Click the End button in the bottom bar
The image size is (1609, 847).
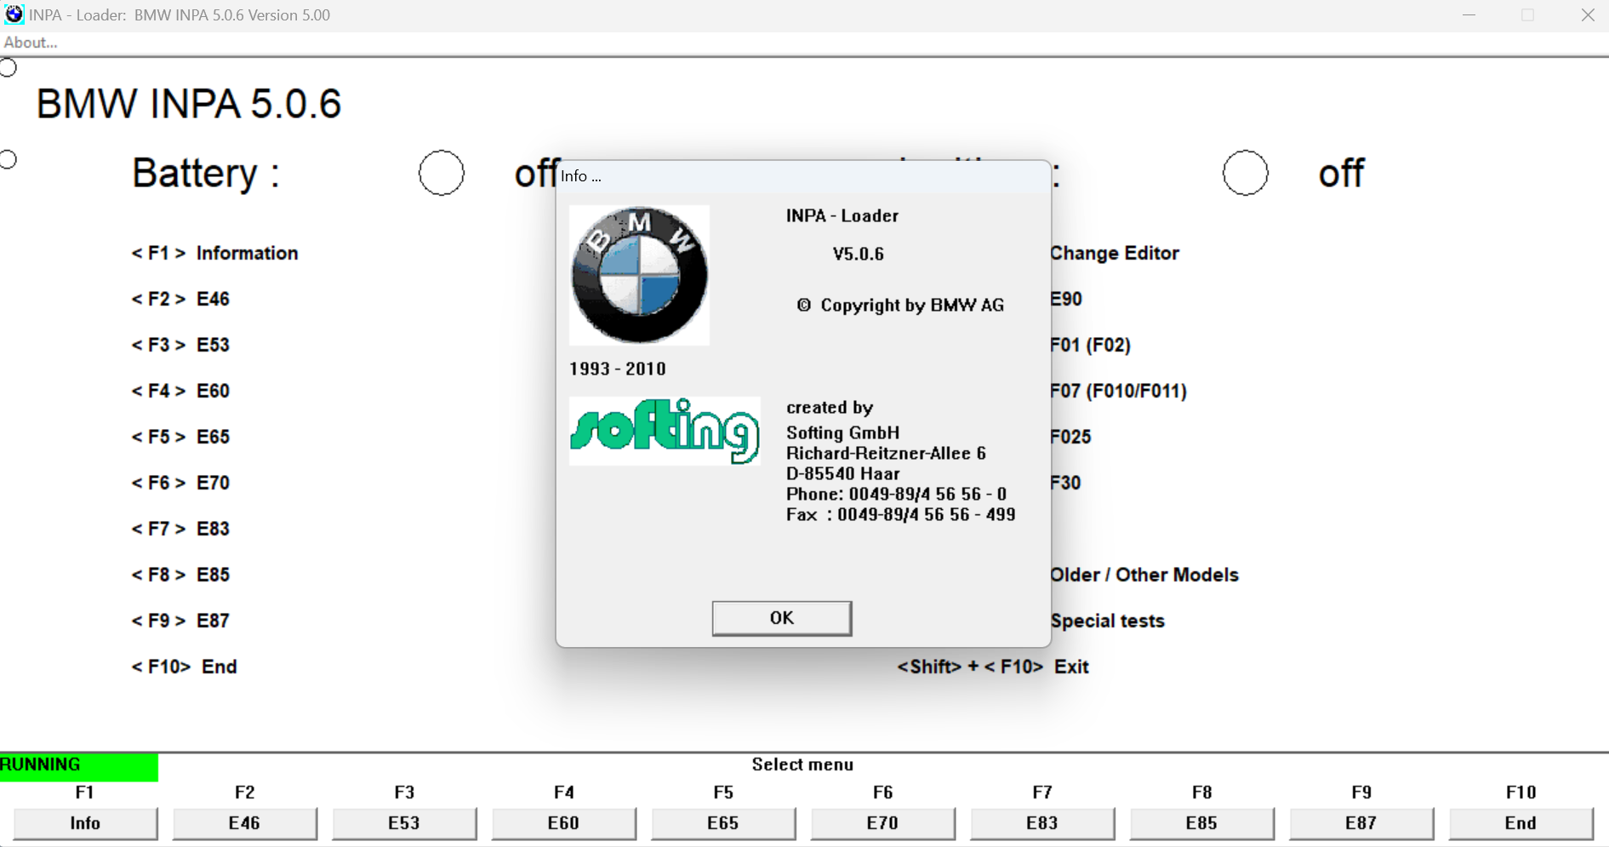pyautogui.click(x=1521, y=823)
